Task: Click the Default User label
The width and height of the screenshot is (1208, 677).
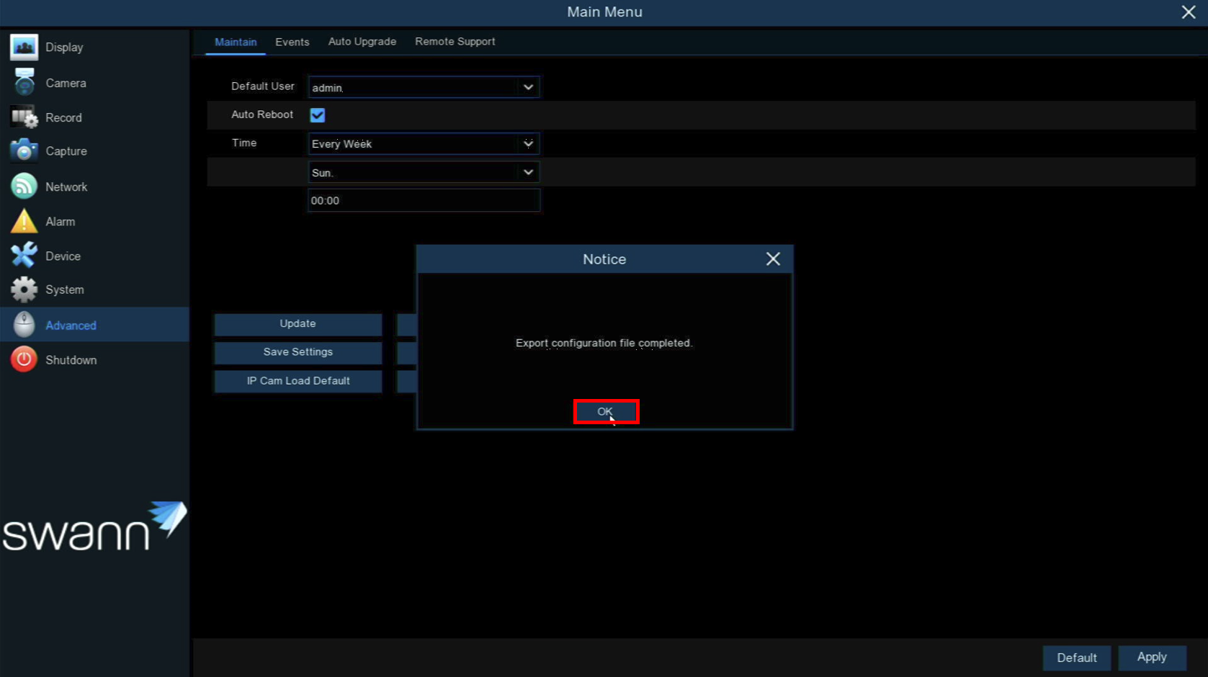Action: (263, 86)
